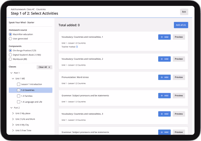Add first Grammar: Subject pronouns activity
This screenshot has height=141, width=201.
(164, 96)
